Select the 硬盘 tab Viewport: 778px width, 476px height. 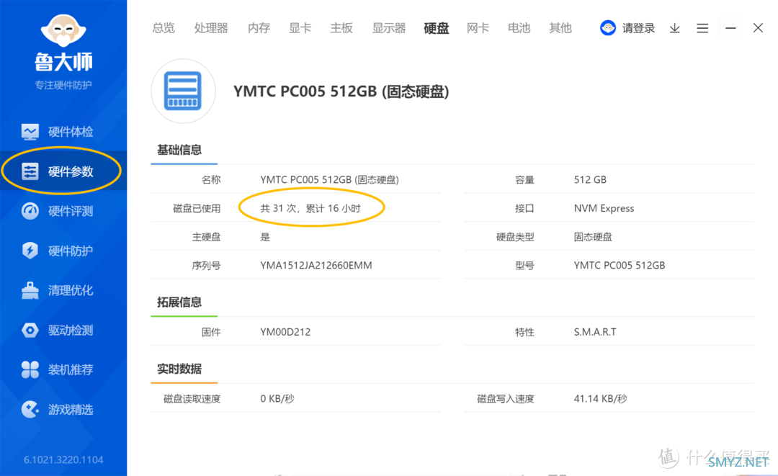[x=437, y=28]
